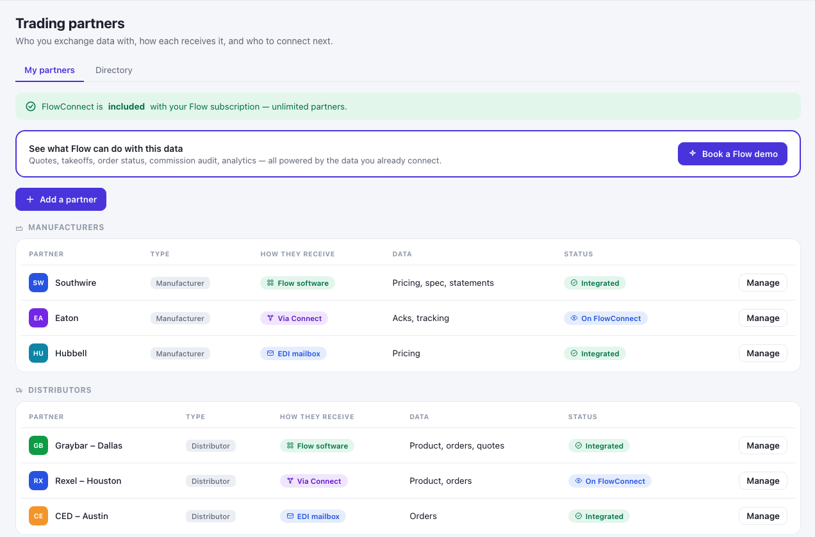
Task: Click Graybar's Integrated status check icon
Action: click(x=579, y=445)
